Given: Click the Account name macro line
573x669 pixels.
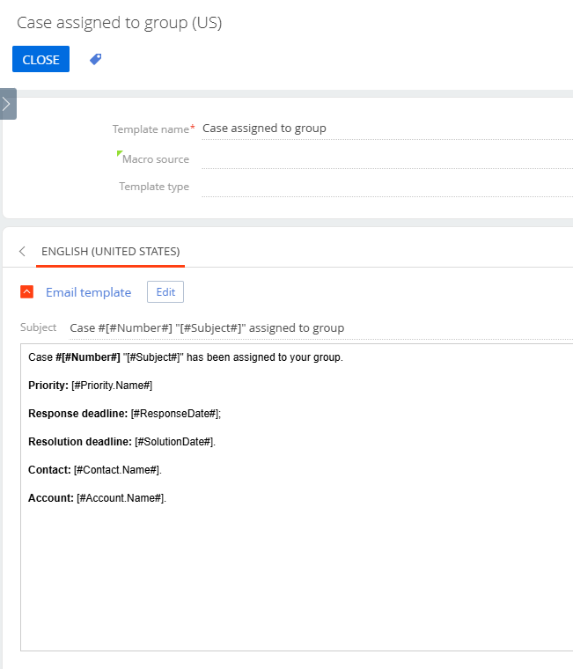Looking at the screenshot, I should 97,498.
